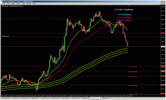Click the '#26831669 sell' order label
This screenshot has height=100, width=166.
coord(5,36)
